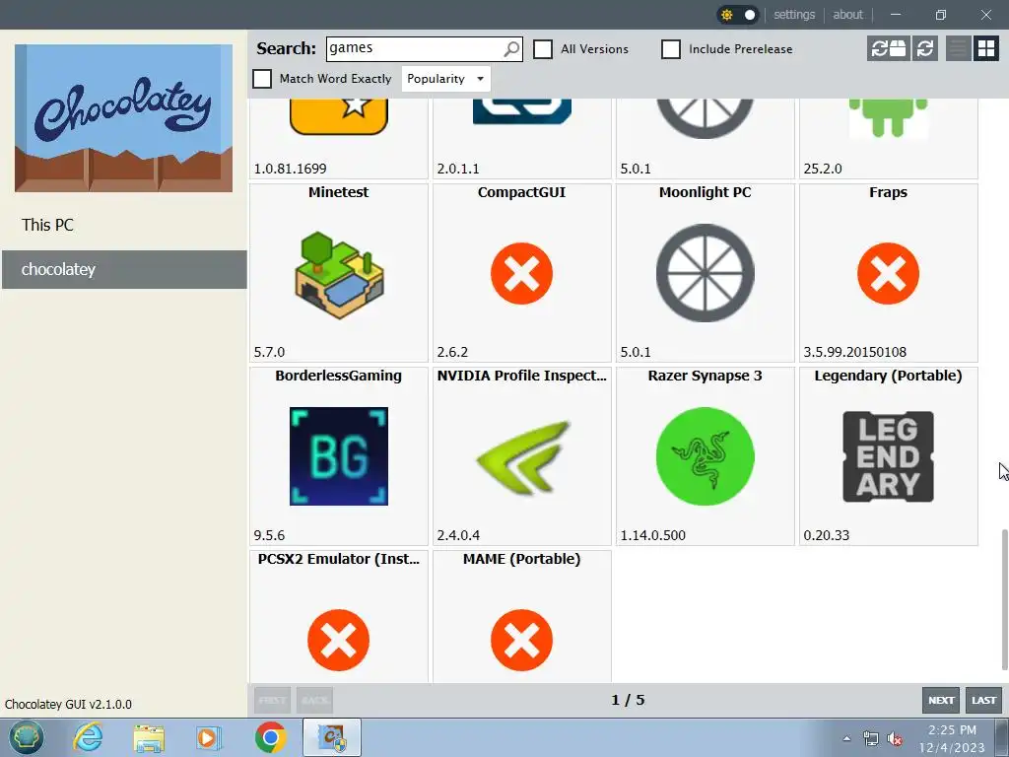This screenshot has height=757, width=1009.
Task: Click the version text 5.7.0
Action: point(269,352)
